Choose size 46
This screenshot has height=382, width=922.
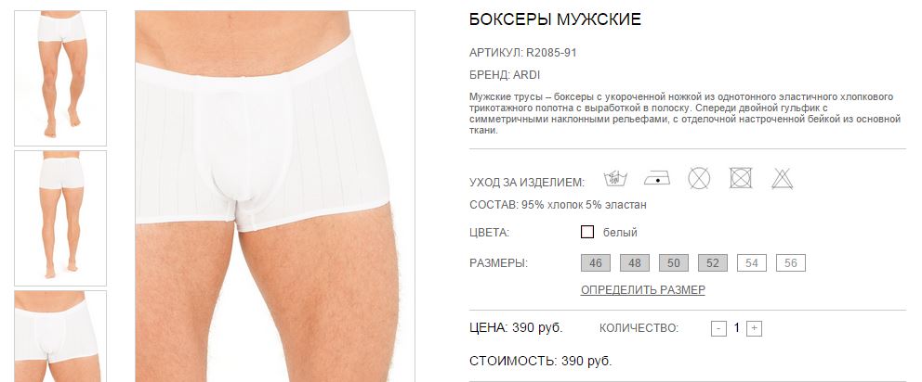tap(596, 263)
